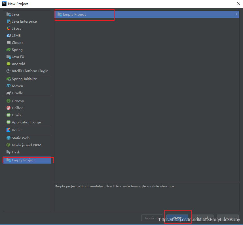The image size is (243, 225).
Task: Pick Android in the sidebar
Action: pyautogui.click(x=27, y=64)
